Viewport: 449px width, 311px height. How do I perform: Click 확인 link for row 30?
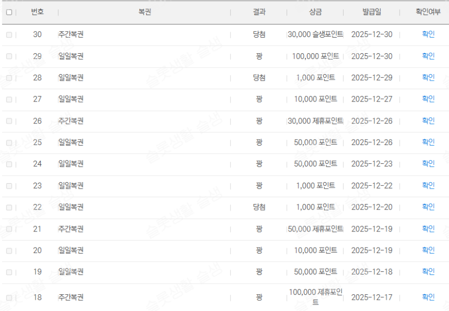[428, 34]
